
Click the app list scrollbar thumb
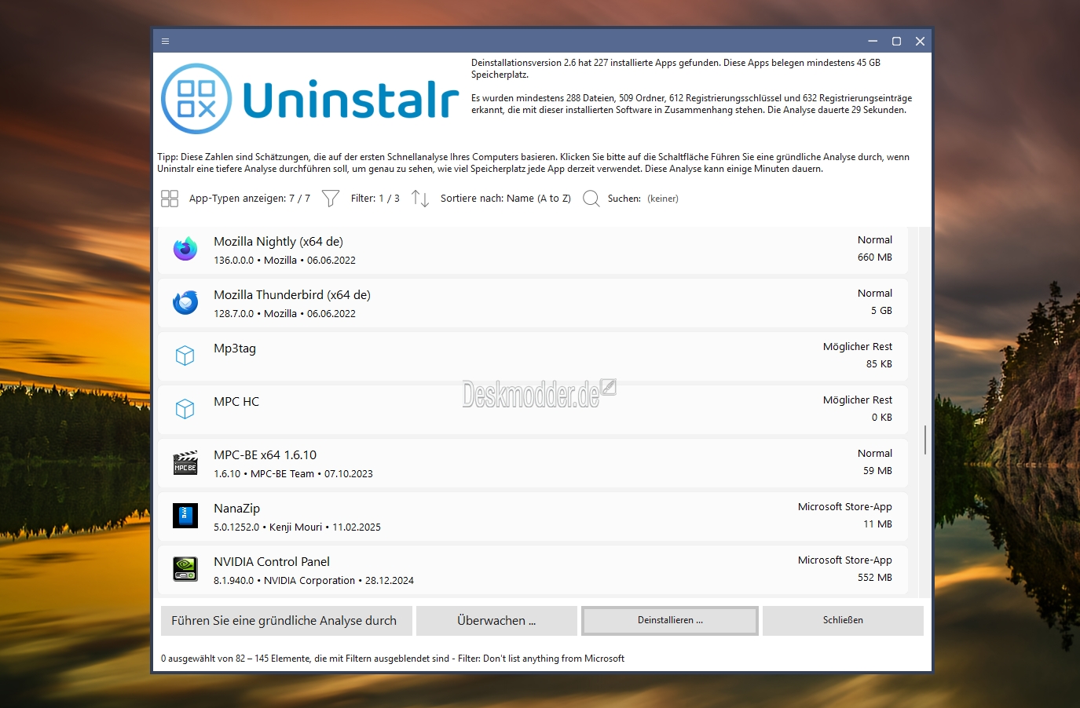tap(925, 440)
